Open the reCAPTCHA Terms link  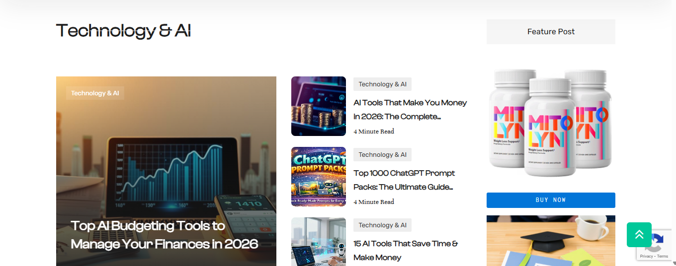pyautogui.click(x=663, y=257)
